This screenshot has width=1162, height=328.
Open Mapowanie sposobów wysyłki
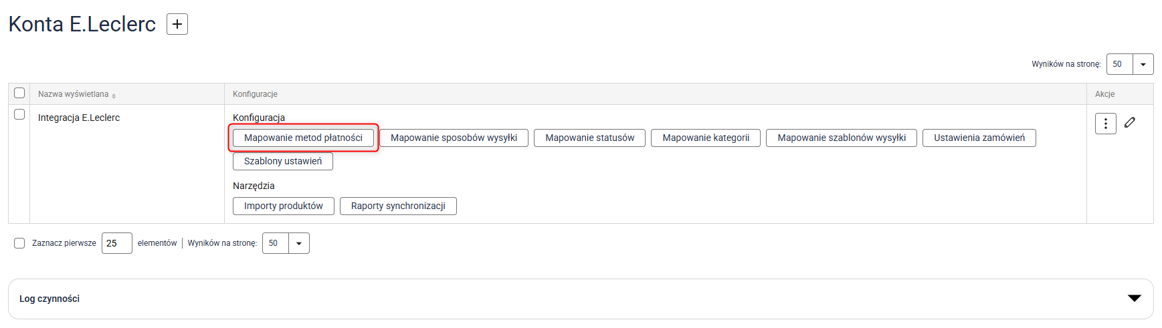(x=454, y=138)
